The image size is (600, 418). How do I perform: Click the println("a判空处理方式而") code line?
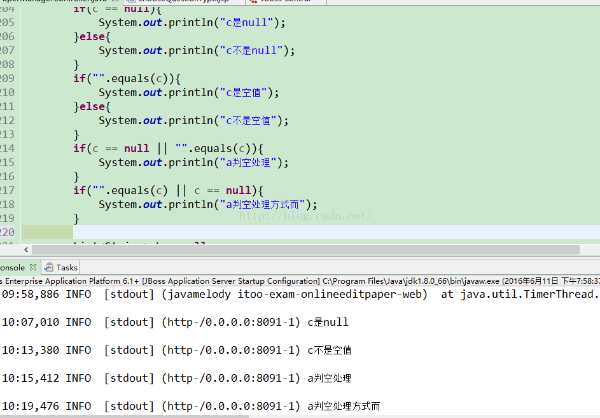click(x=208, y=205)
